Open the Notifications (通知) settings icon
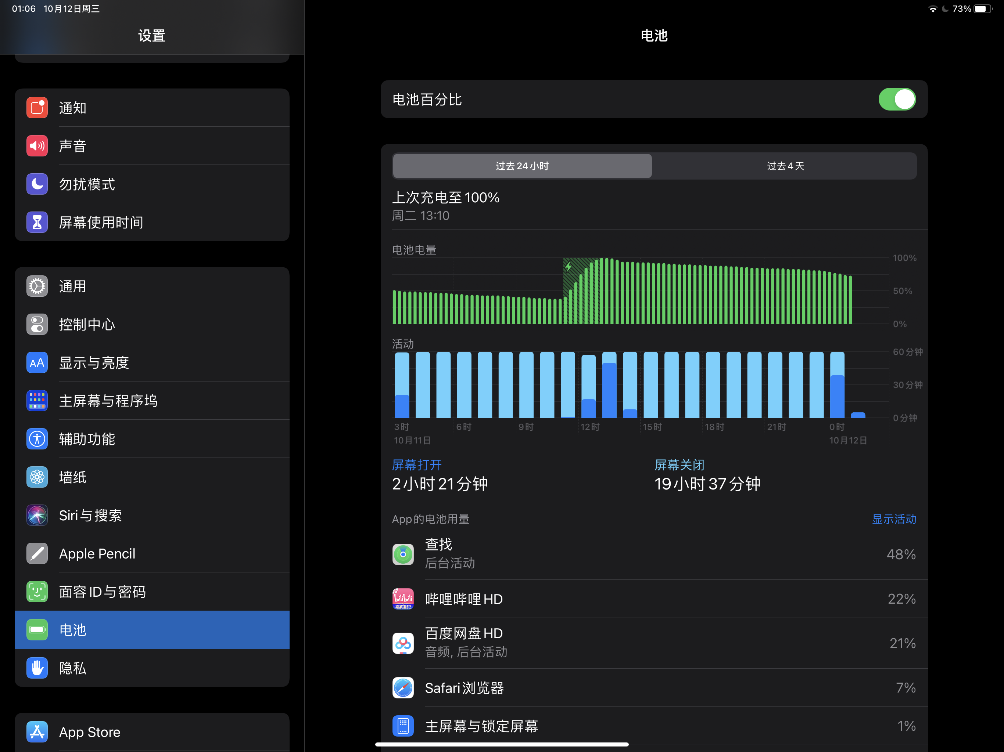1004x752 pixels. point(37,108)
